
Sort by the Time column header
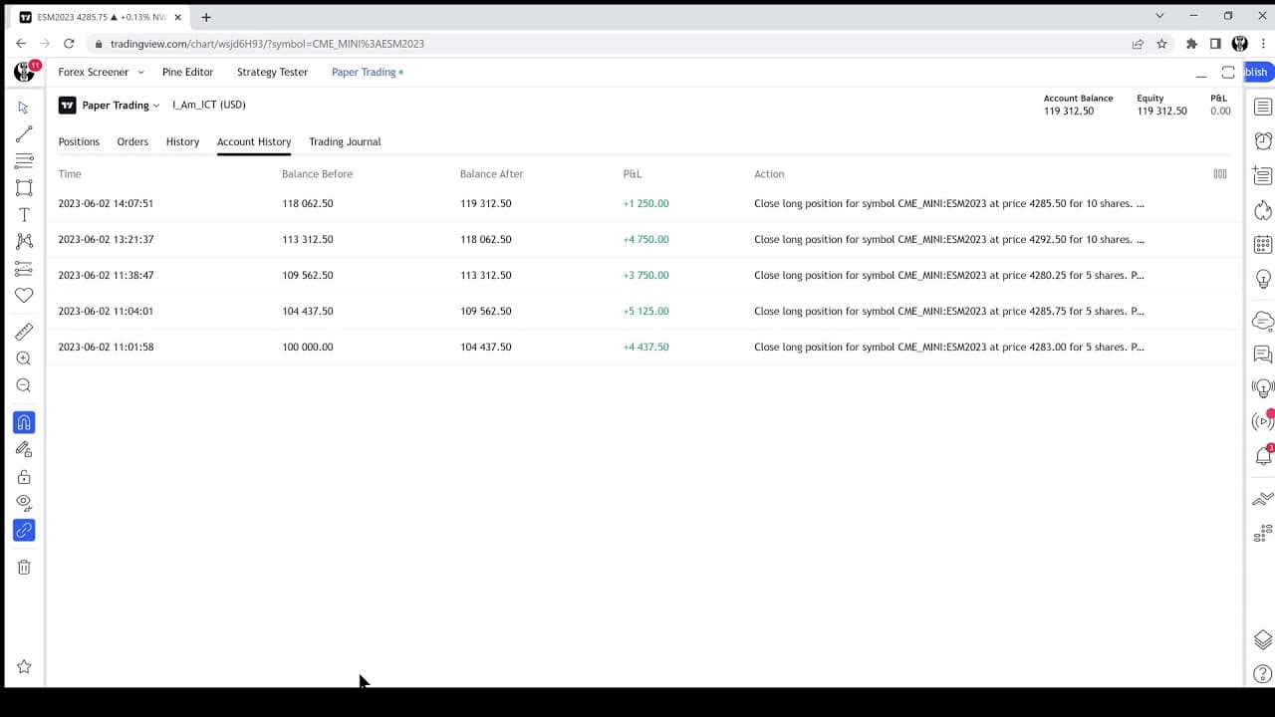[x=70, y=173]
